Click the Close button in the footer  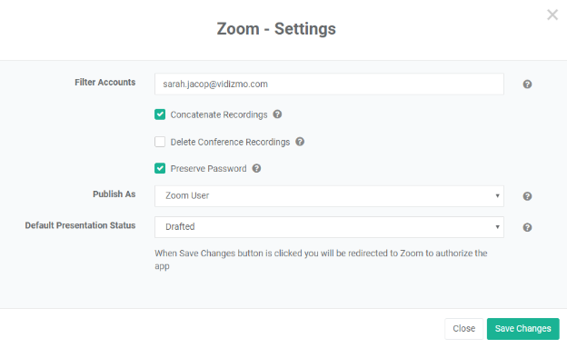(x=464, y=329)
